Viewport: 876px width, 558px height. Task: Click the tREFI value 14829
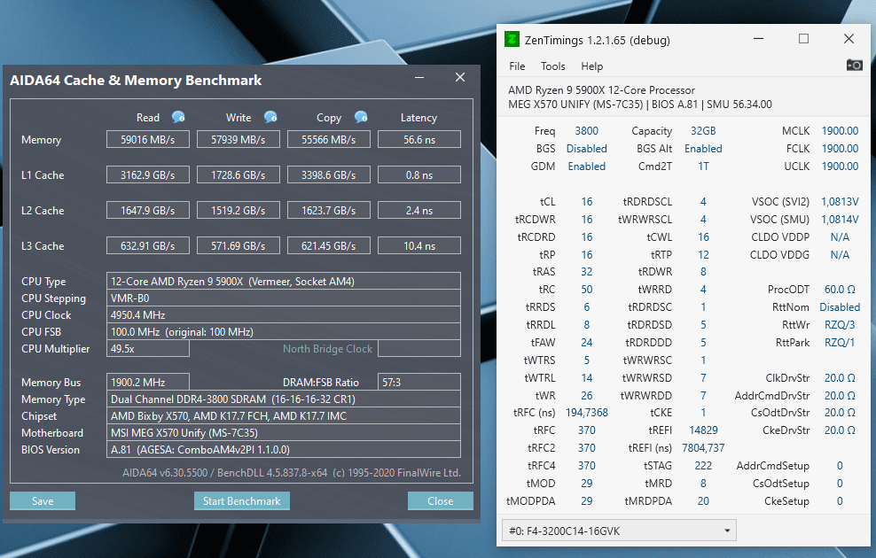703,430
